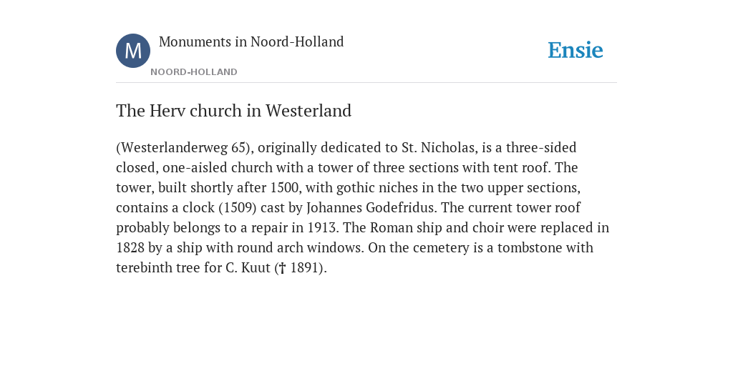Viewport: 733px width, 366px height.
Task: Click the words Roman ship
Action: click(396, 228)
